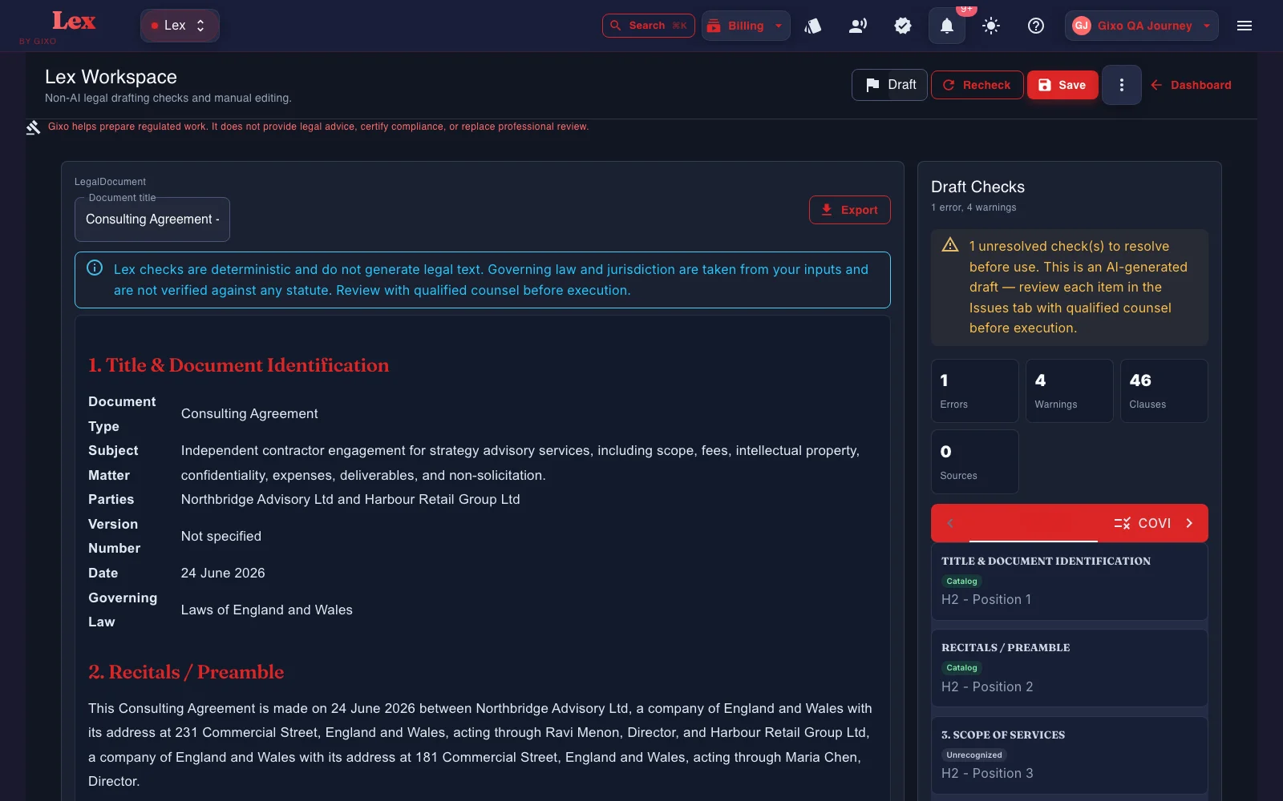The height and width of the screenshot is (801, 1283).
Task: Open the voice user icon
Action: click(x=858, y=26)
